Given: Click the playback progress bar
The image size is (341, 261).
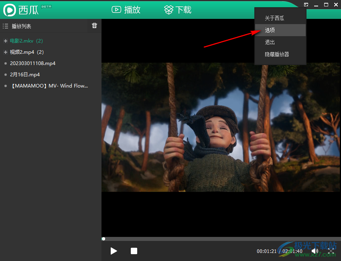Looking at the screenshot, I should 221,239.
